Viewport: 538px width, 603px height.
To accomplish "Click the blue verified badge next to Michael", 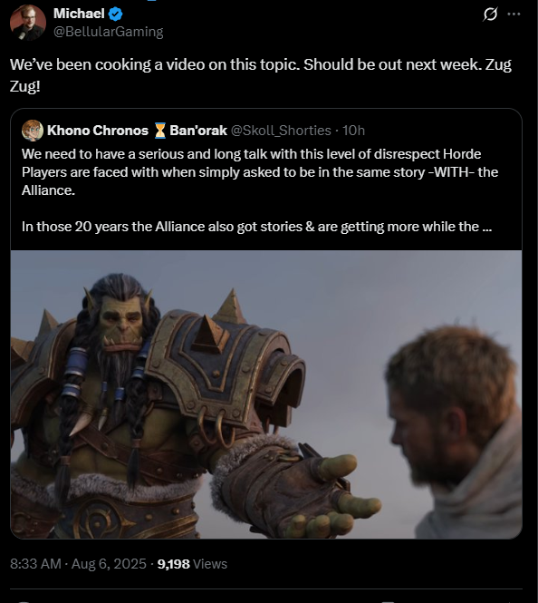I will point(115,14).
